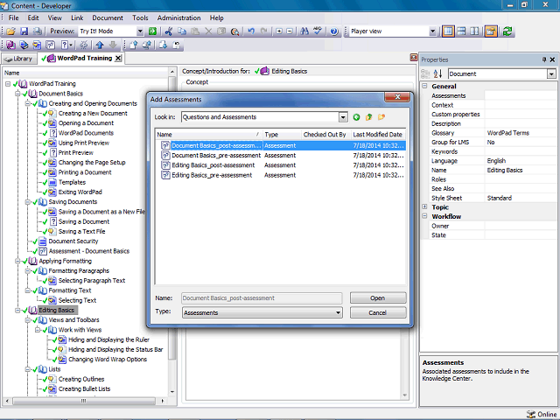
Task: Click the outline horizontal scrollbar
Action: click(85, 401)
